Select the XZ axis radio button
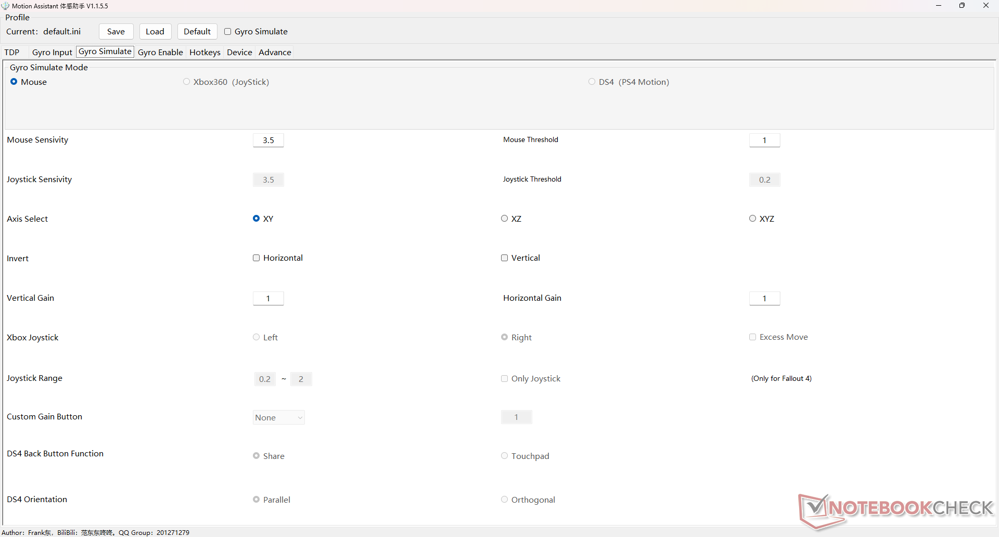Viewport: 999px width, 537px height. click(x=505, y=219)
